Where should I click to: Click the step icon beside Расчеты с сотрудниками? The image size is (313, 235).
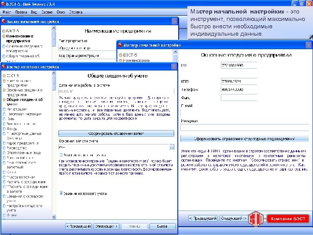point(4,182)
